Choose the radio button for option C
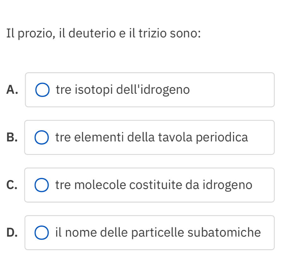291x265 pixels. click(x=42, y=185)
